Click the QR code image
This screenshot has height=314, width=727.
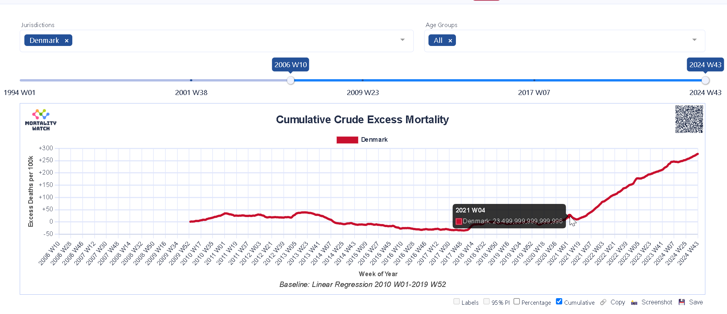click(689, 119)
